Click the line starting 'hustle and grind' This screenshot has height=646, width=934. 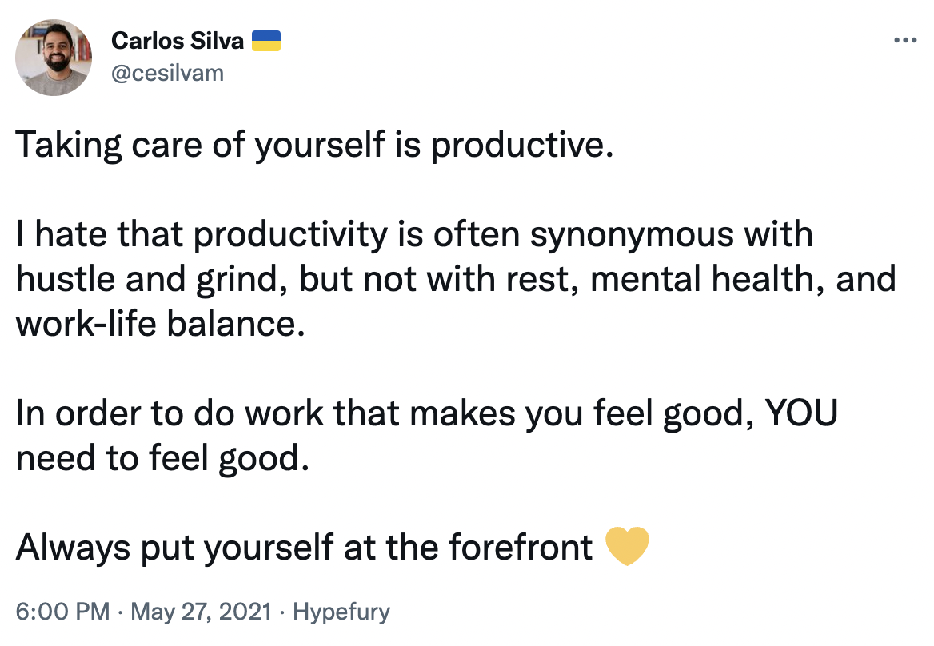tap(456, 279)
